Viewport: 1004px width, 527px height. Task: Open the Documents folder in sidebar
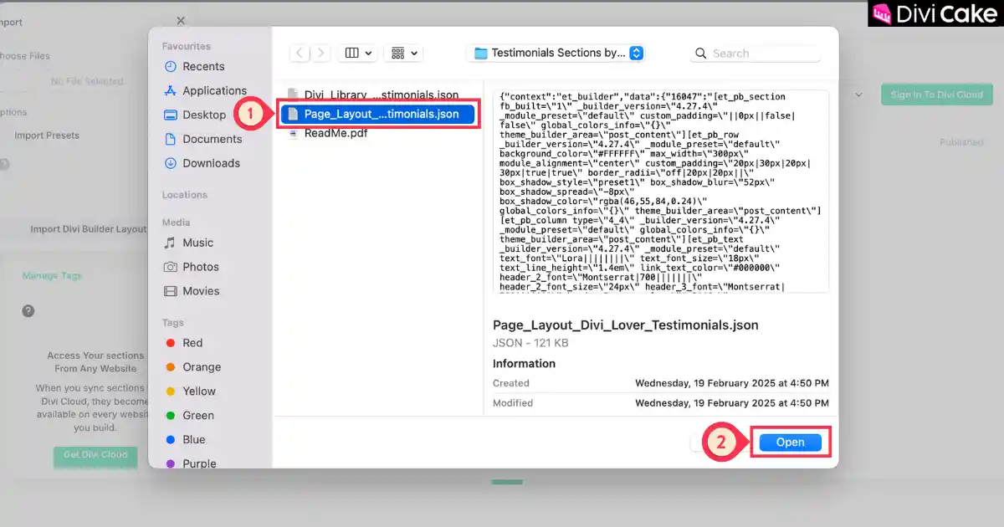tap(212, 139)
